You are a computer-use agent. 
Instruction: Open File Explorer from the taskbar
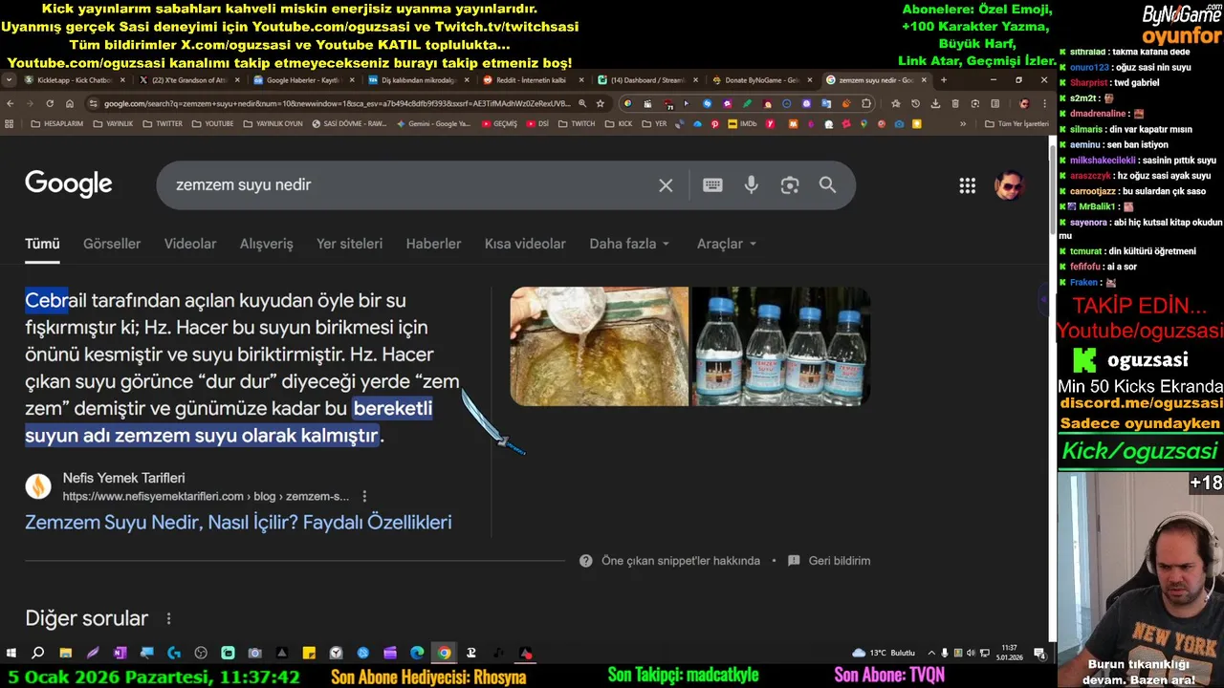(65, 654)
